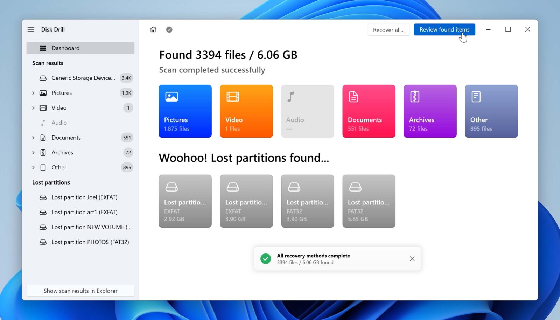Open the Documents category card

pos(369,111)
